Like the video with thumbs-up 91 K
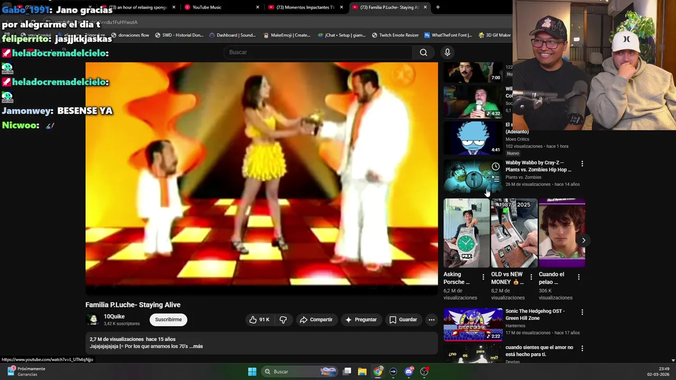Viewport: 676px width, 380px height. tap(259, 319)
